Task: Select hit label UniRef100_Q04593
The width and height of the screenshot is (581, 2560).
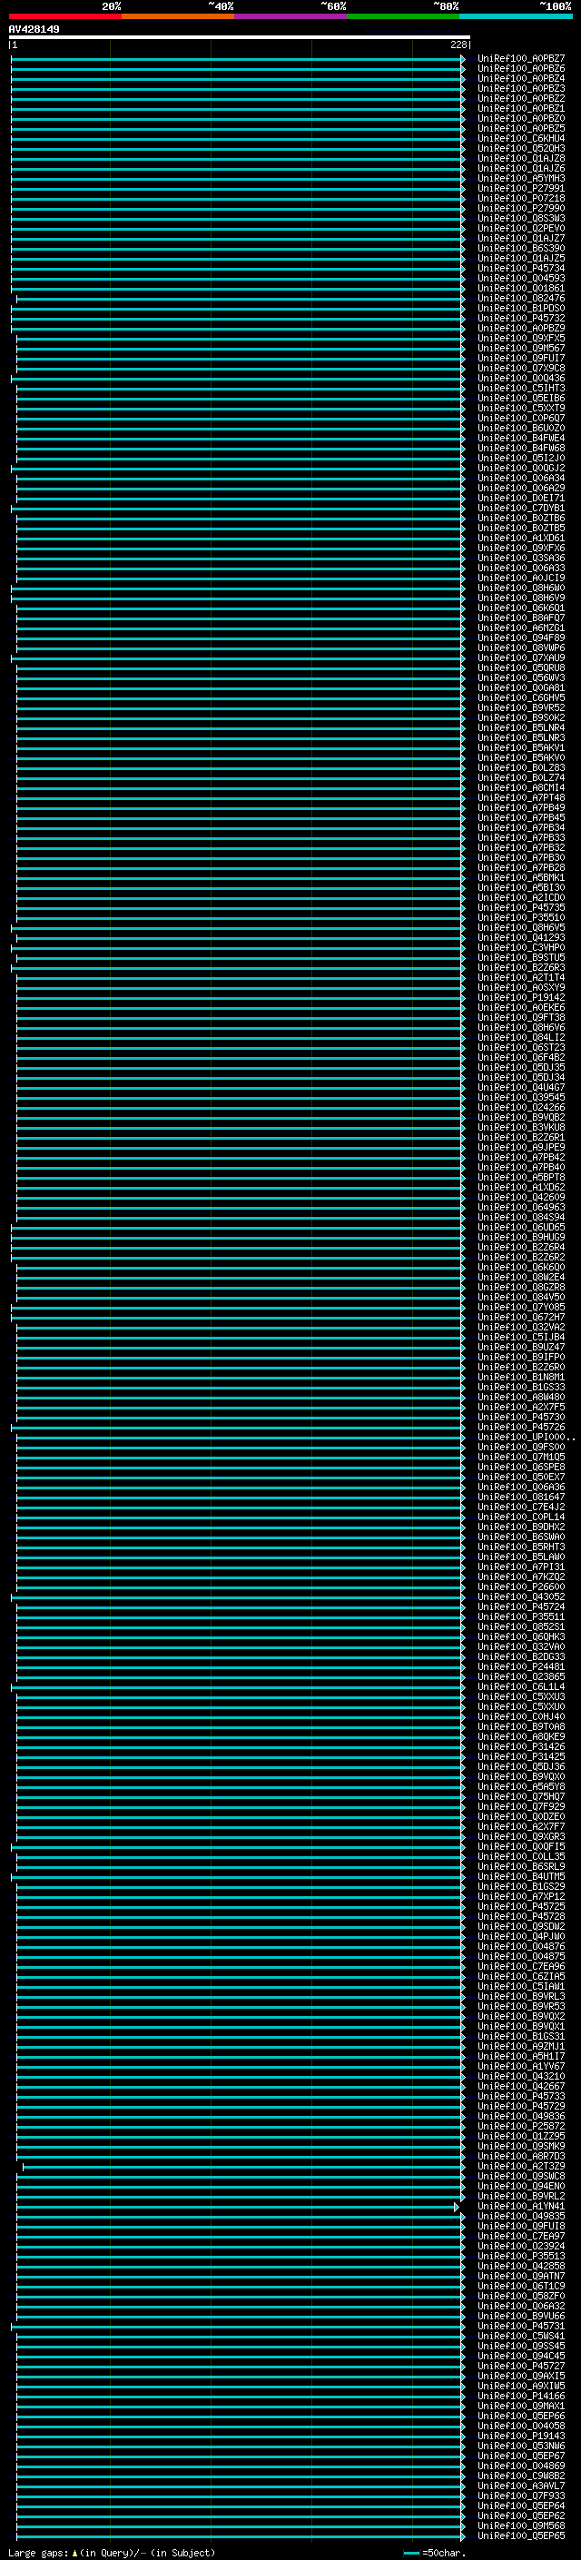Action: pos(521,278)
